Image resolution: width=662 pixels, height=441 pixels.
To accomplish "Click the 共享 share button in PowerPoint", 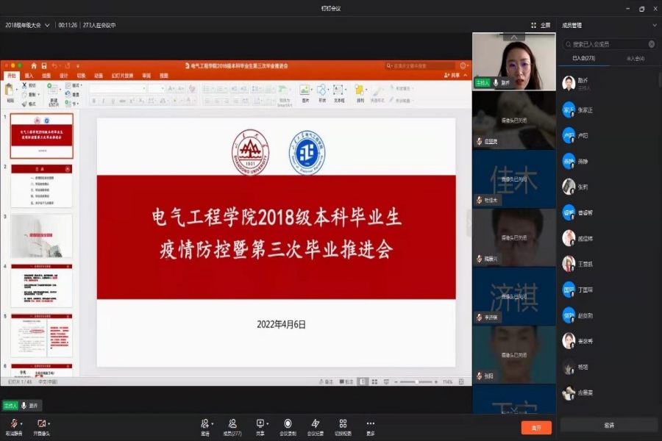I will (x=452, y=76).
